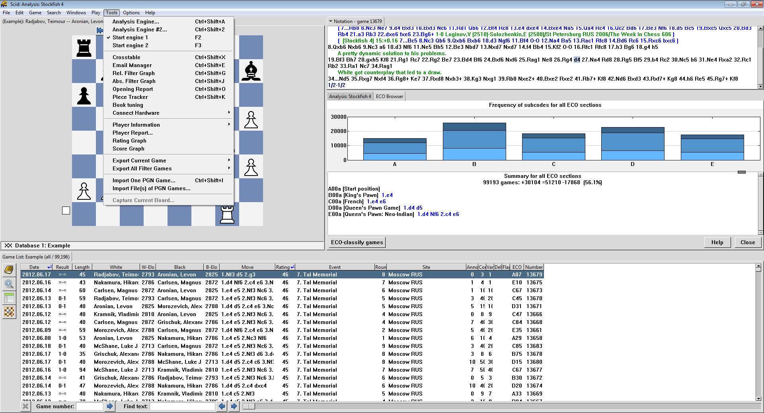Click the ECO-classify games button
The height and width of the screenshot is (413, 764).
[356, 242]
